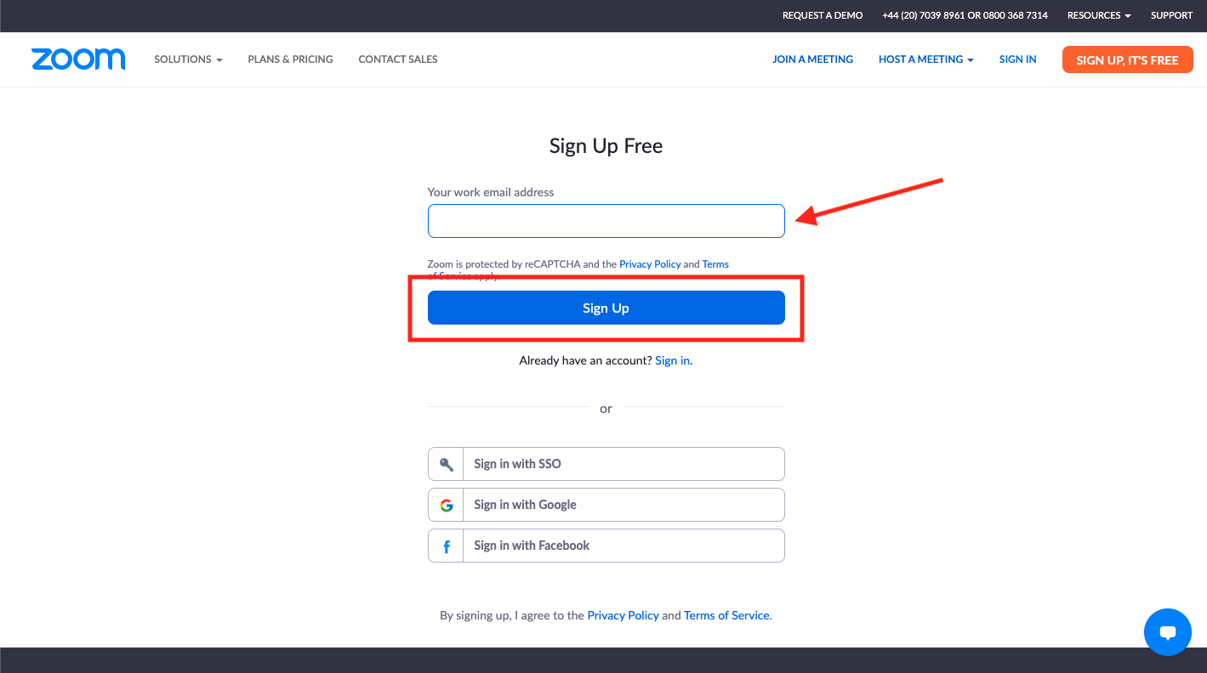Click the orange Sign Up, It's Free button

1127,59
